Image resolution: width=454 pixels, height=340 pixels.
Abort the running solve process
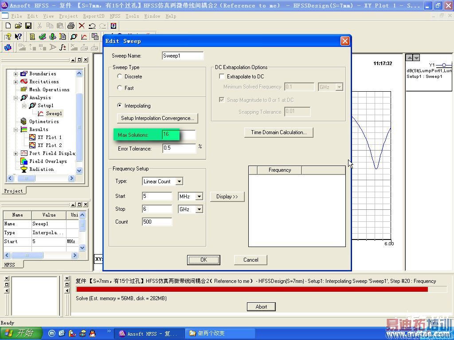(261, 307)
